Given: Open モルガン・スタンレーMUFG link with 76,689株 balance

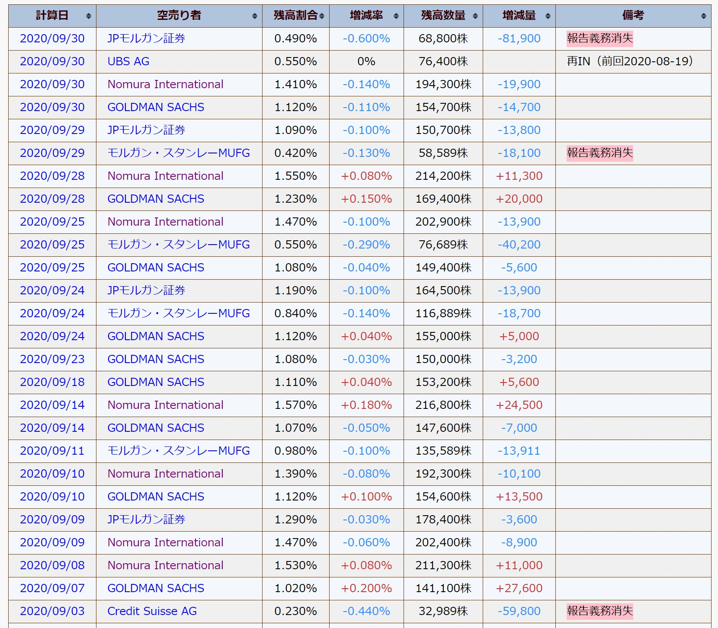Looking at the screenshot, I should [179, 245].
